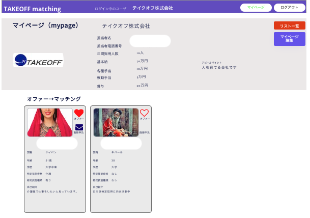Click the Saipan candidate's blank name field

point(57,144)
